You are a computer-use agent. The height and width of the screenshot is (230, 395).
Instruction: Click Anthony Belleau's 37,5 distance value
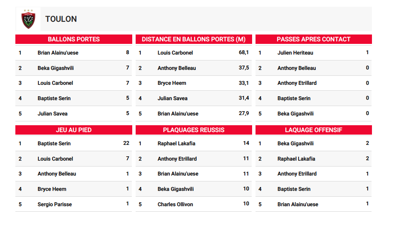244,68
